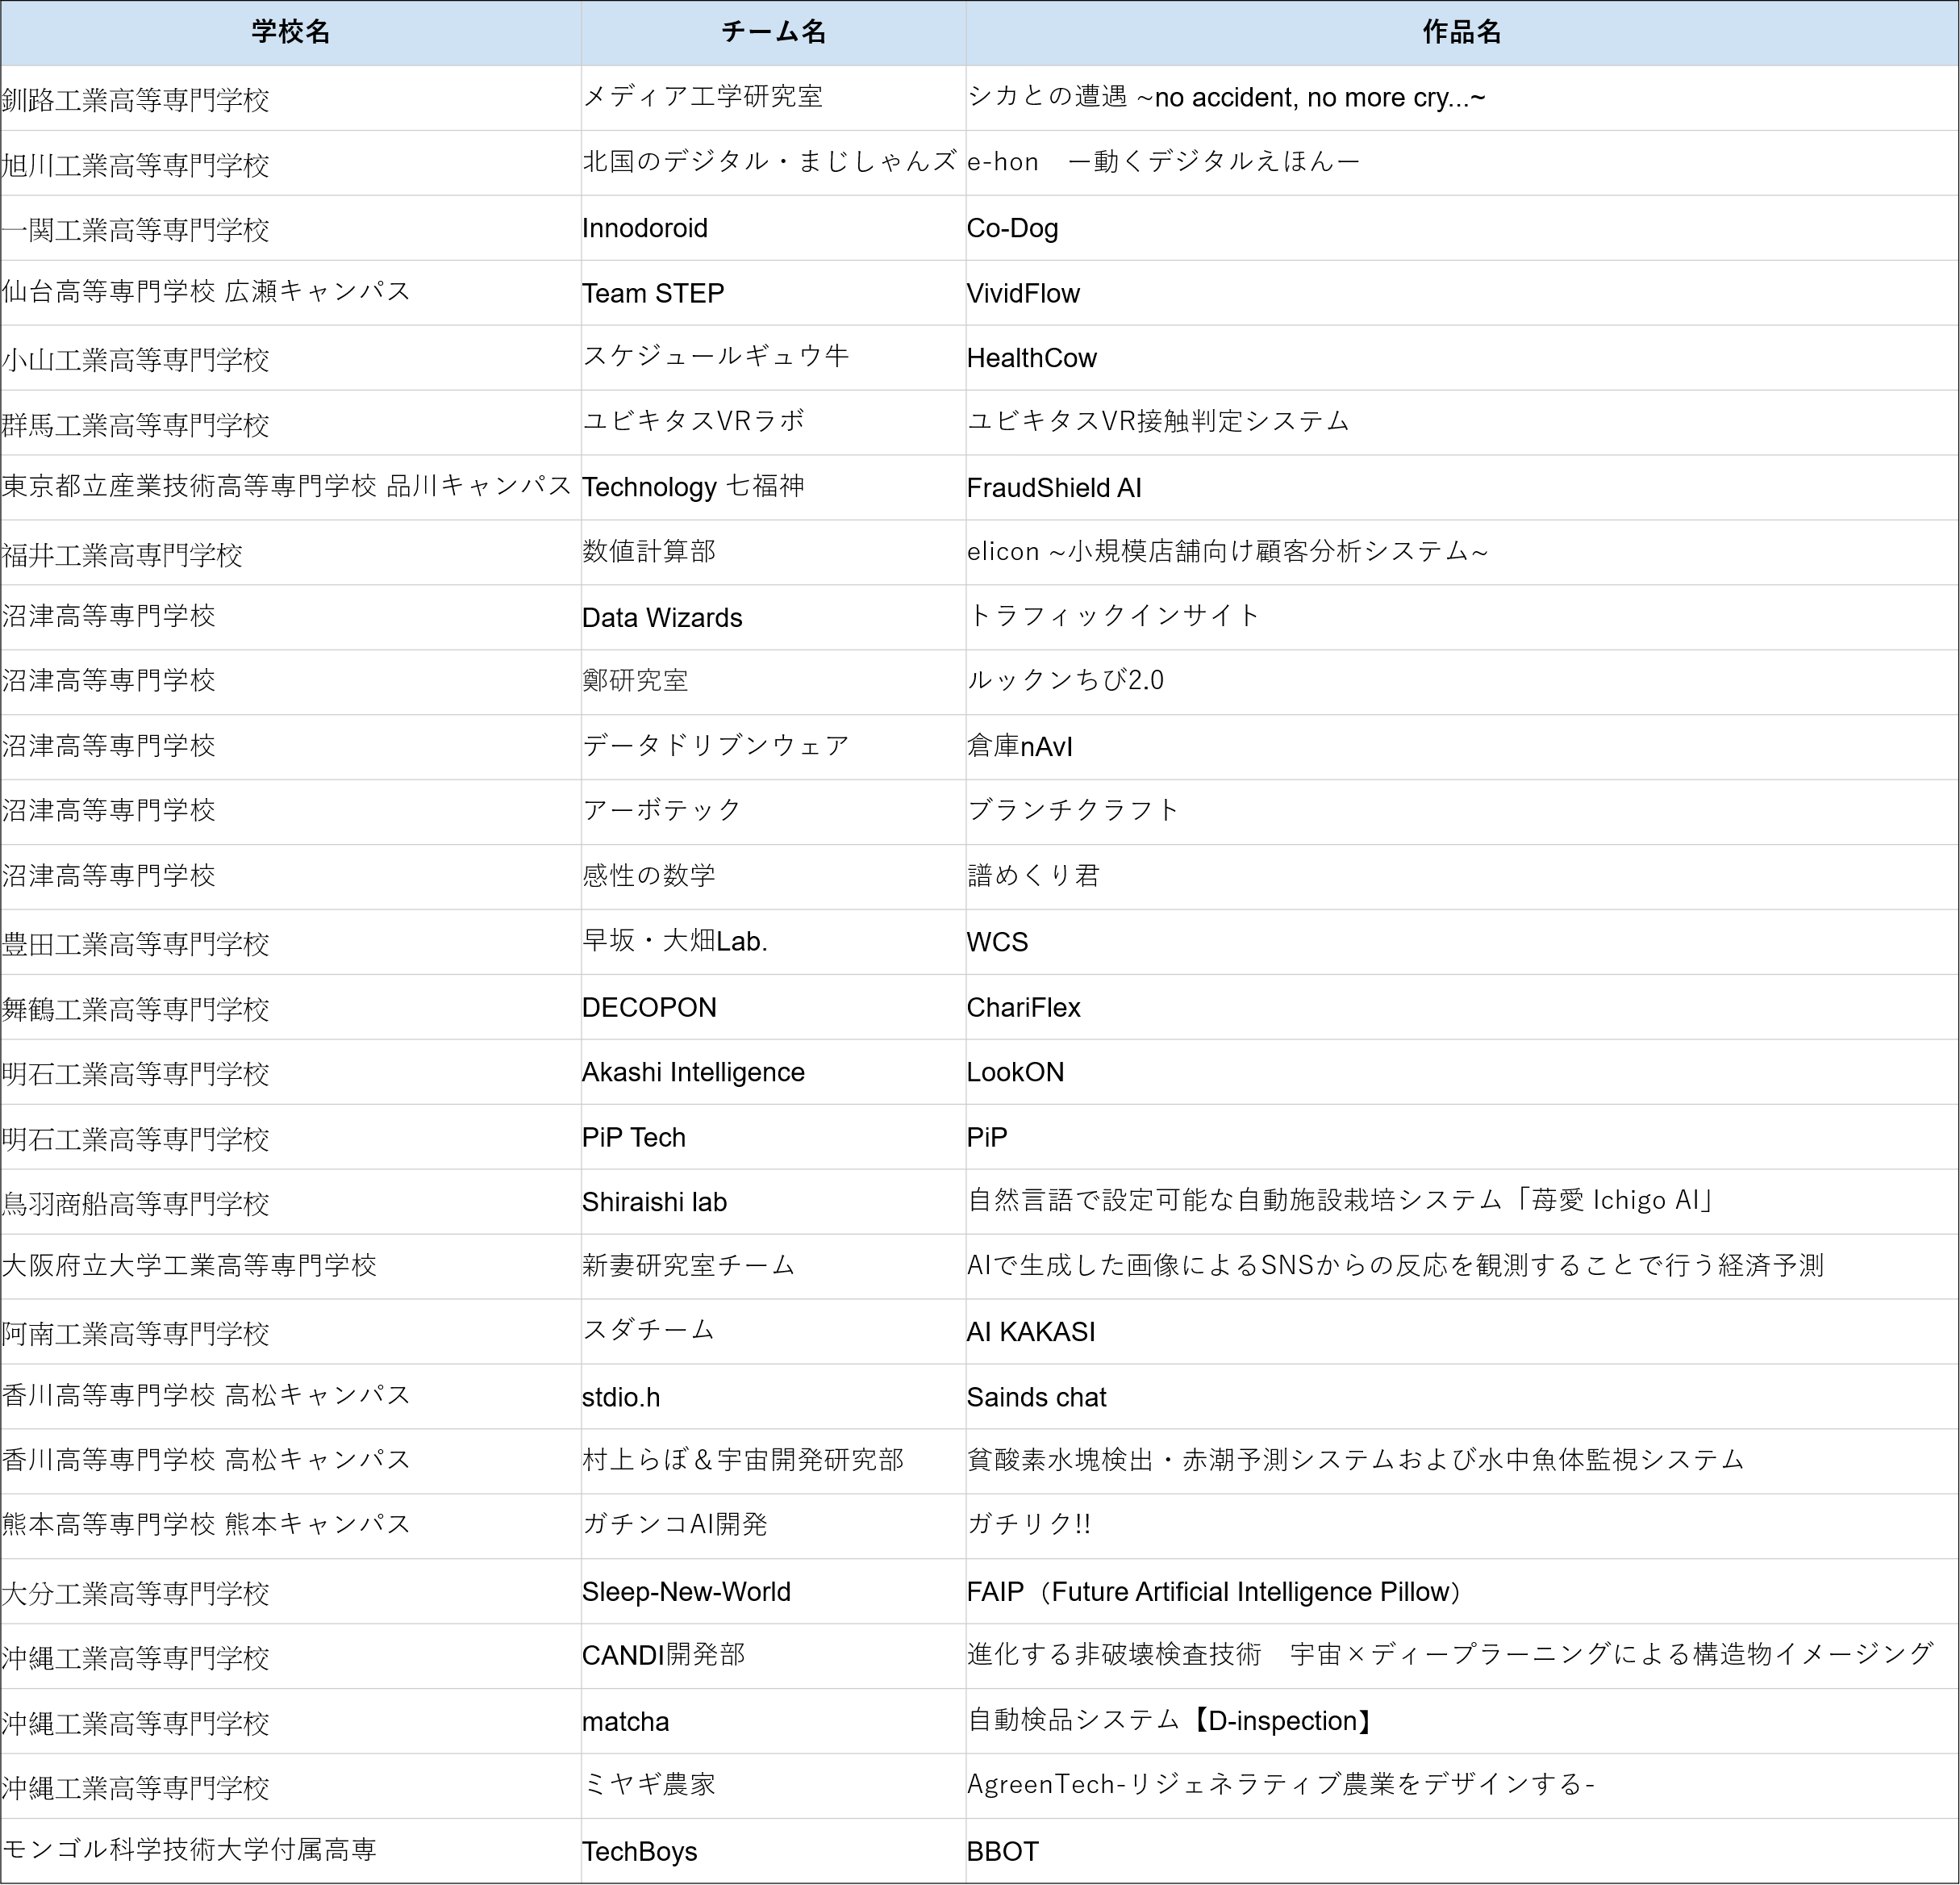Select the Innodoroid team cell
Image resolution: width=1960 pixels, height=1885 pixels.
645,228
